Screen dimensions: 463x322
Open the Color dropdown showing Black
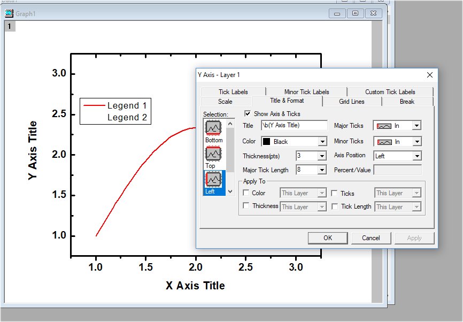tap(322, 142)
